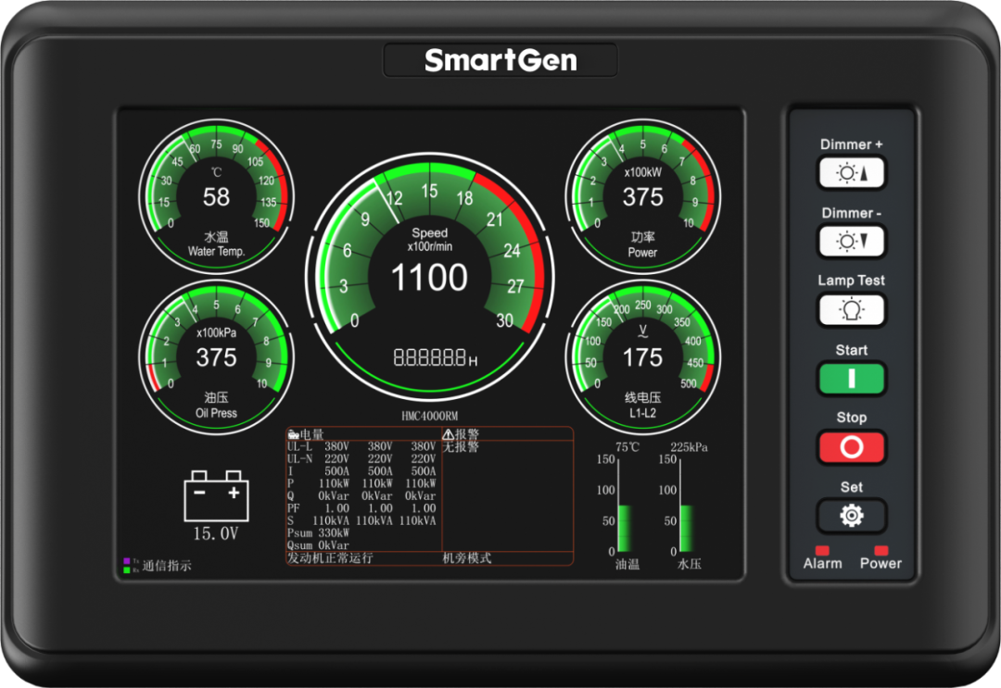Tap the central Speed gauge

[430, 278]
